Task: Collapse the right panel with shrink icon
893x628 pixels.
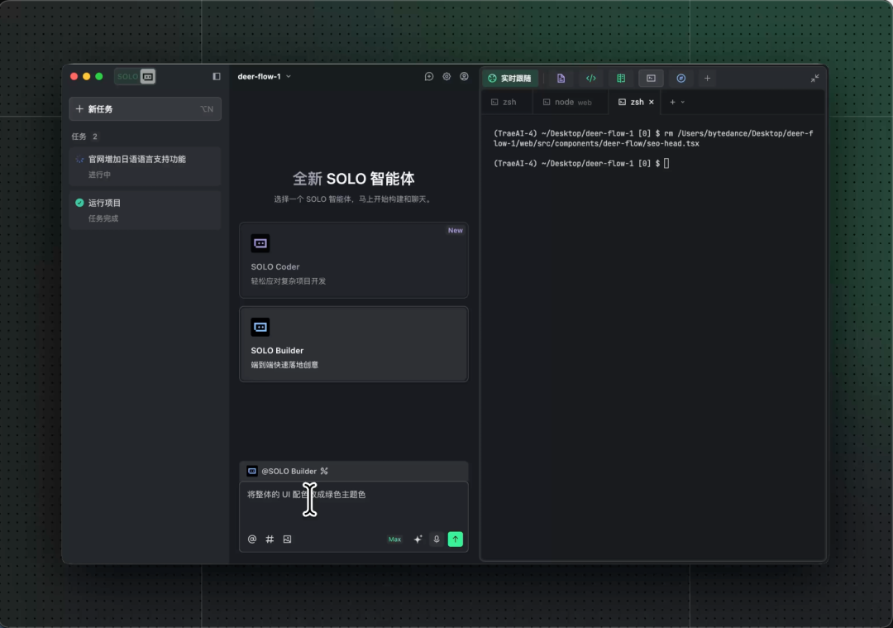Action: pyautogui.click(x=815, y=78)
